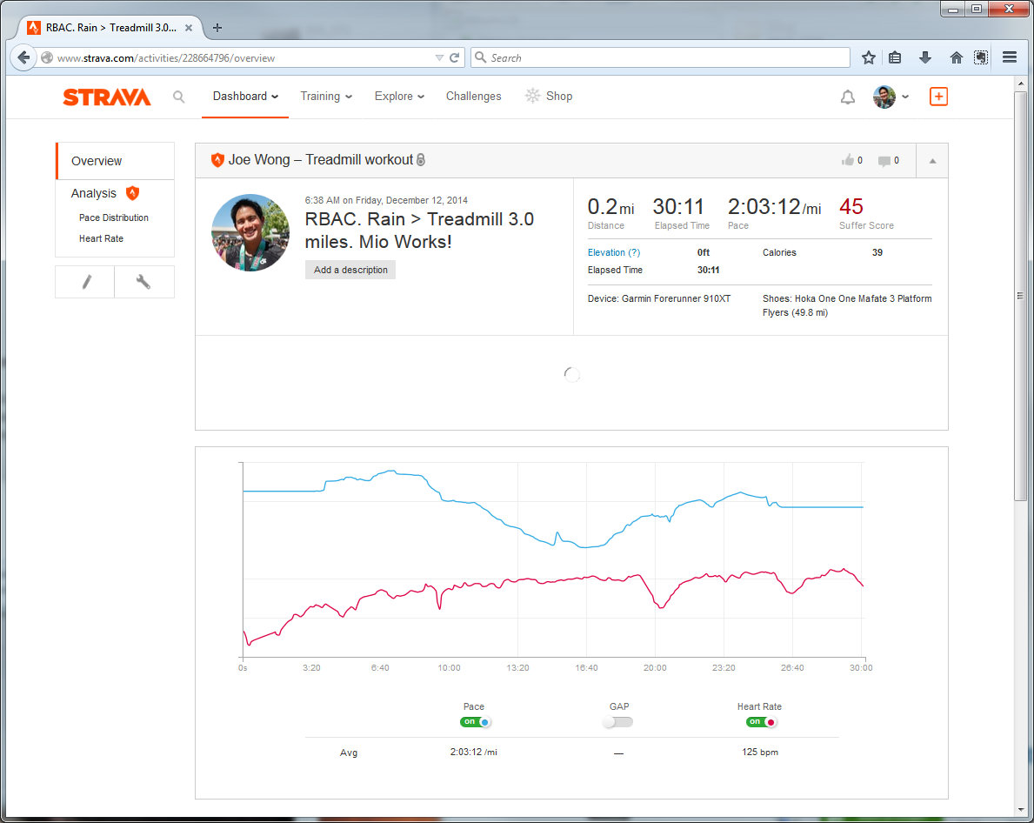Click the Strava search magnifier icon
The width and height of the screenshot is (1034, 823).
[178, 97]
